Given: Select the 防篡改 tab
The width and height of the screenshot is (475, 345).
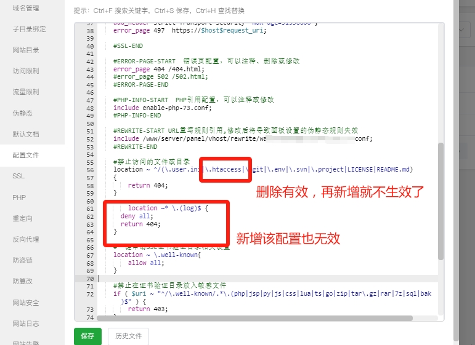Looking at the screenshot, I should [22, 281].
